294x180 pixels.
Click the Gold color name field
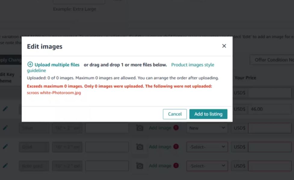[34, 147]
